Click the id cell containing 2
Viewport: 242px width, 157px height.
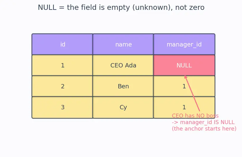pyautogui.click(x=62, y=86)
